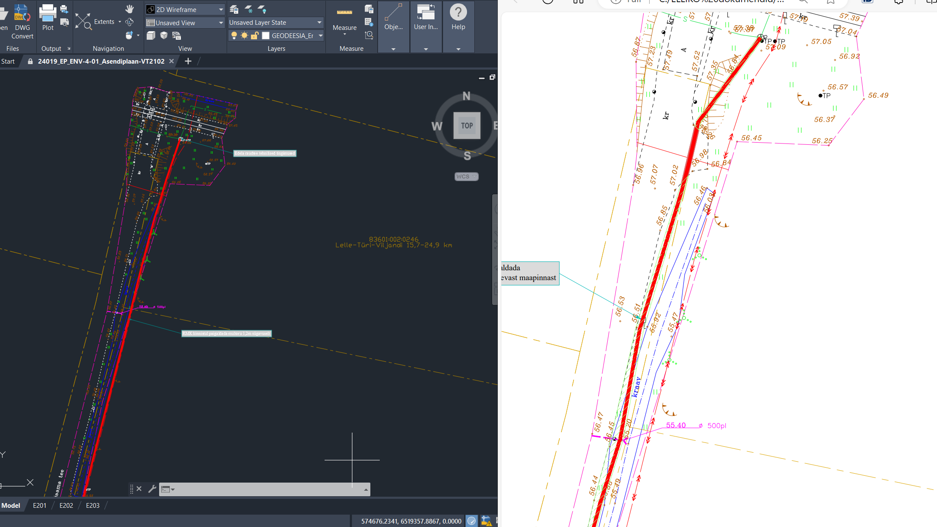Click the '55.40 ø 500pl' pipe annotation in PDF
The height and width of the screenshot is (527, 937).
click(x=696, y=425)
